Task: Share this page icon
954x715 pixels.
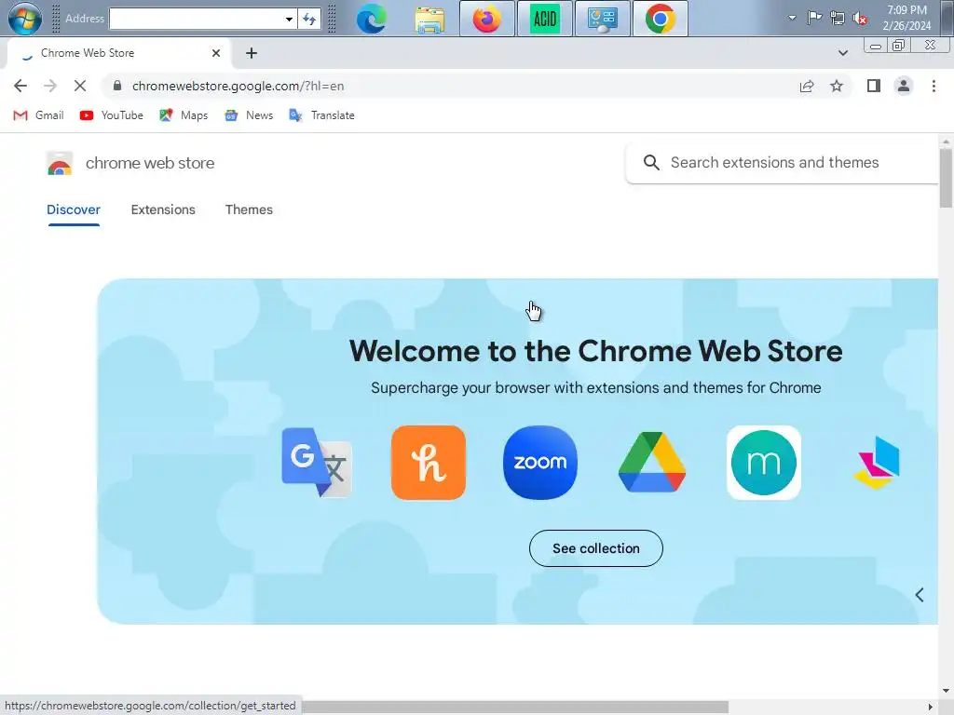Action: pyautogui.click(x=807, y=86)
